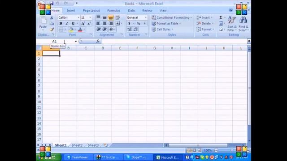
Task: Click Increase Decimal
Action: tap(130, 30)
